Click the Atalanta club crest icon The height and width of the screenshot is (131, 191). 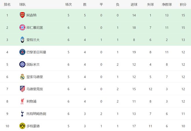(x=22, y=40)
